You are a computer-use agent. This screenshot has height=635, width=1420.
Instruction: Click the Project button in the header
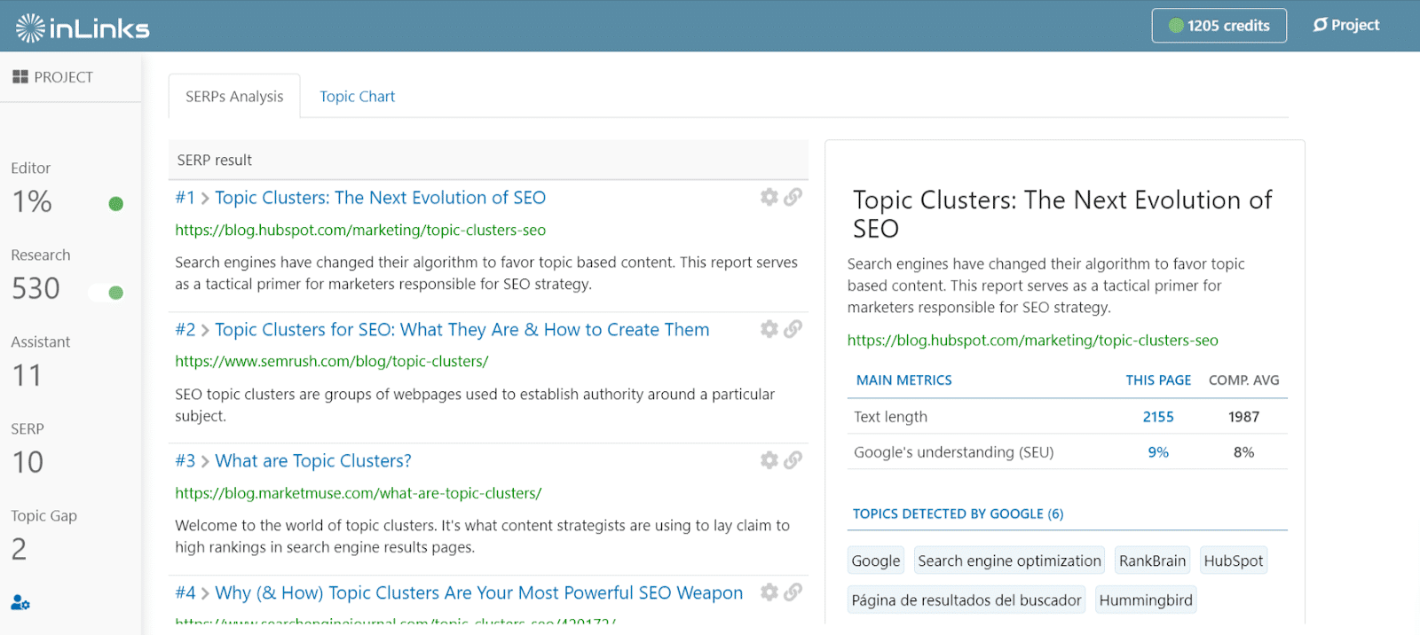pos(1346,25)
